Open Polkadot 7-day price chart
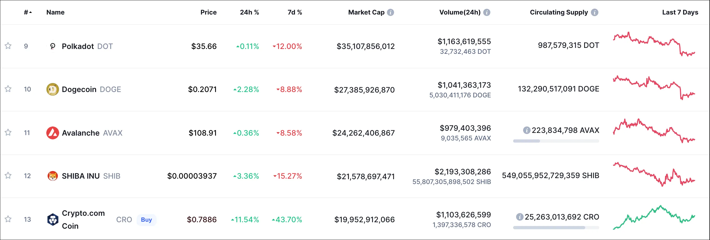The width and height of the screenshot is (710, 240). (x=654, y=44)
